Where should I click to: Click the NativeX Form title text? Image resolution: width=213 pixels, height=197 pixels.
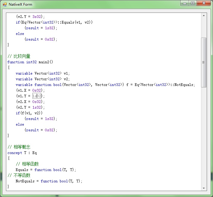[20, 4]
